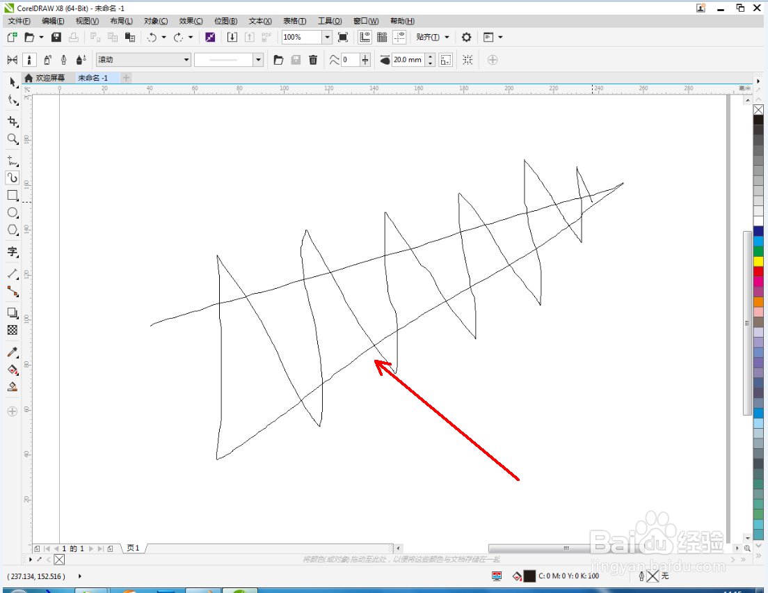
Task: Toggle the Brush mode button
Action: click(x=29, y=60)
